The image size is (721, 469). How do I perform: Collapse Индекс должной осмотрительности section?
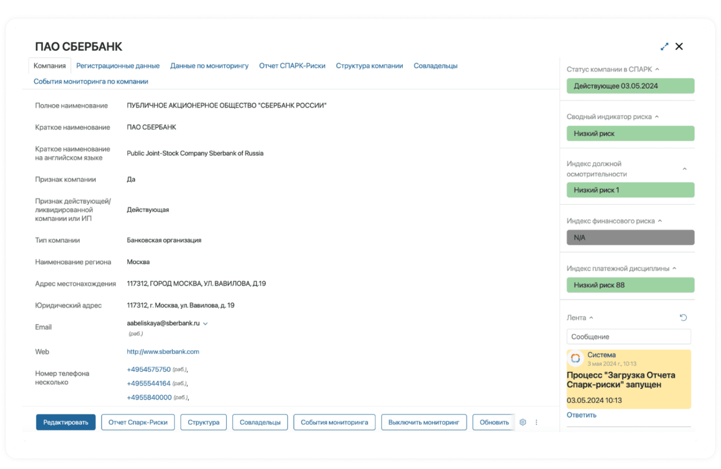point(684,169)
